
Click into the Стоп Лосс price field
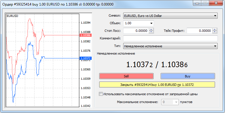[x=136, y=31]
